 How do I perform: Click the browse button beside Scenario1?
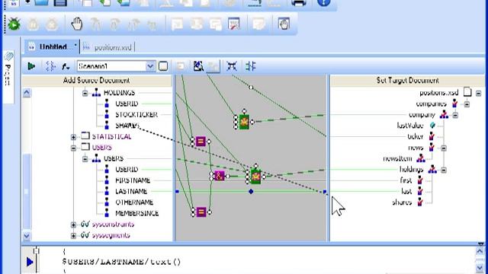pos(163,66)
